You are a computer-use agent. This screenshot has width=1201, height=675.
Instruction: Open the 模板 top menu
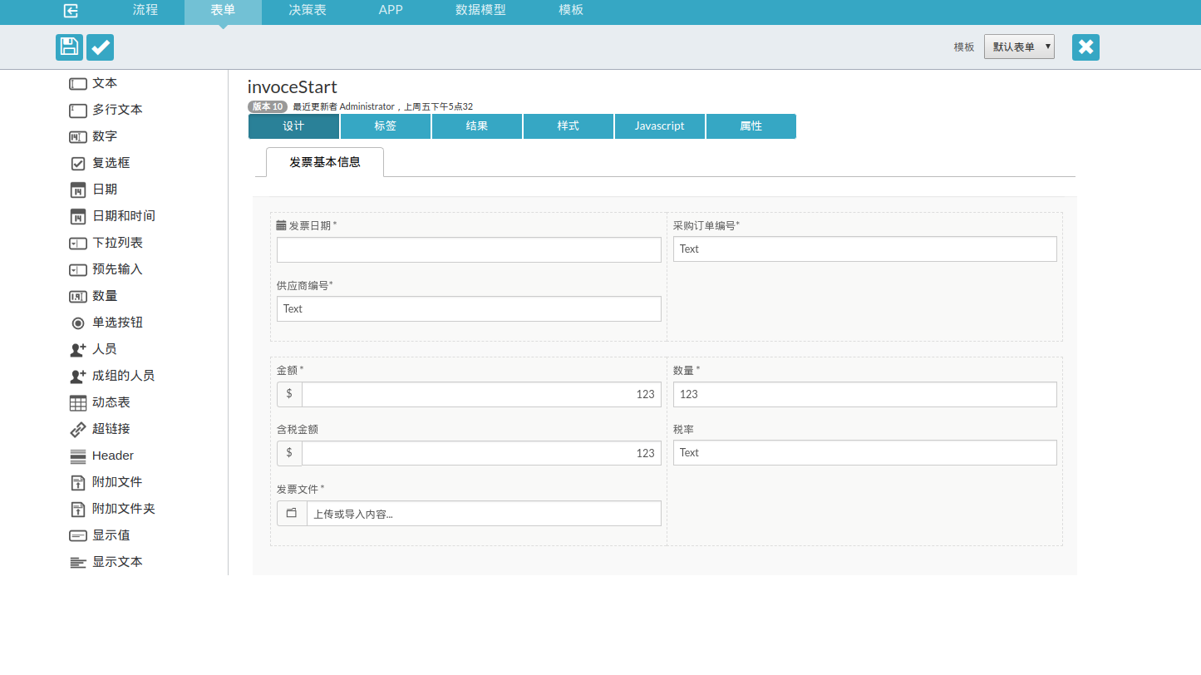[x=571, y=10]
